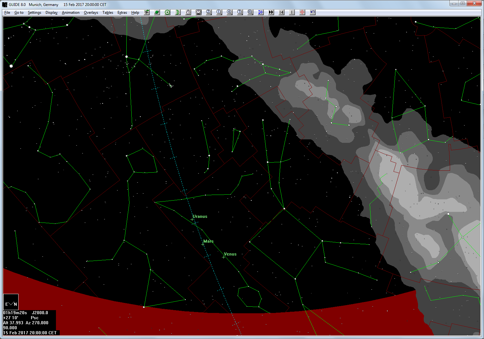Click the toolbar button labeled 14
Screen dimensions: 484x339
(282, 12)
